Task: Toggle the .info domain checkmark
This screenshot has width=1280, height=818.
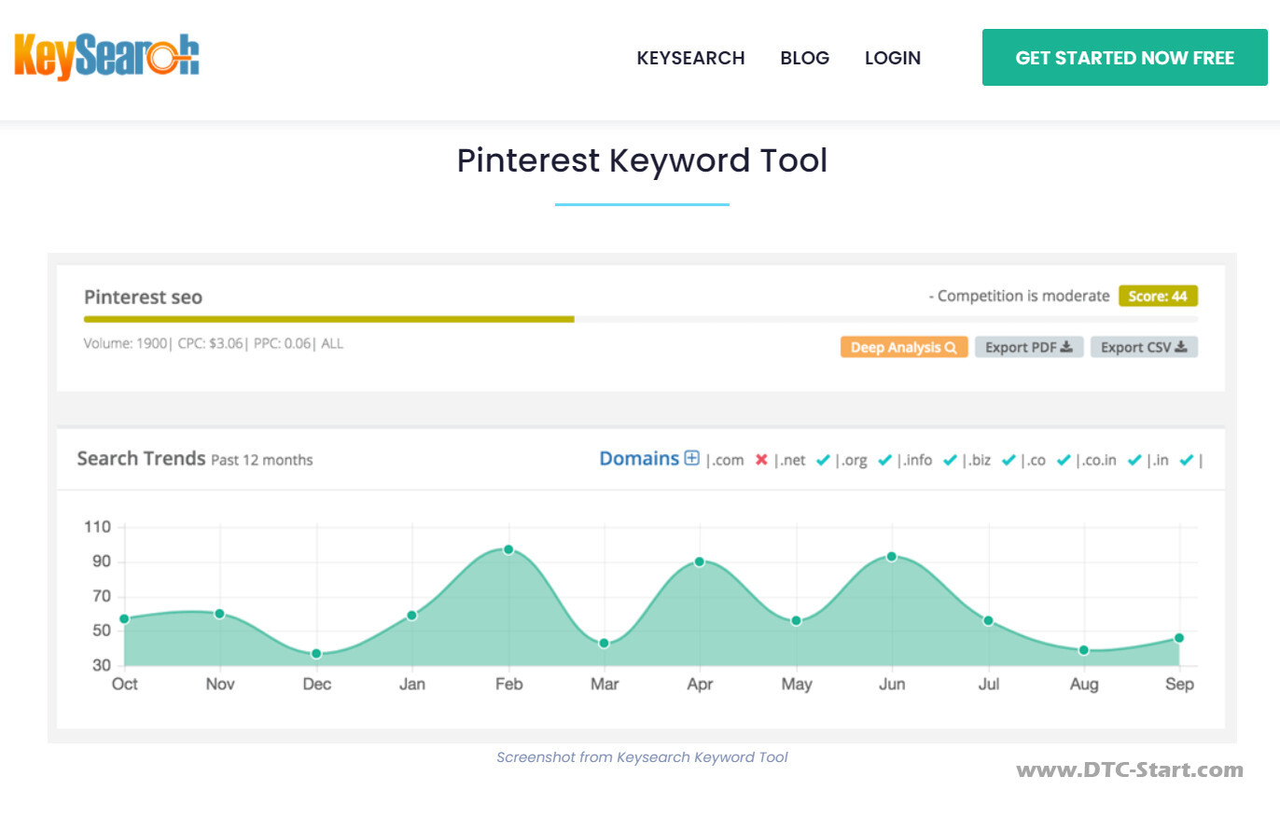Action: click(950, 460)
